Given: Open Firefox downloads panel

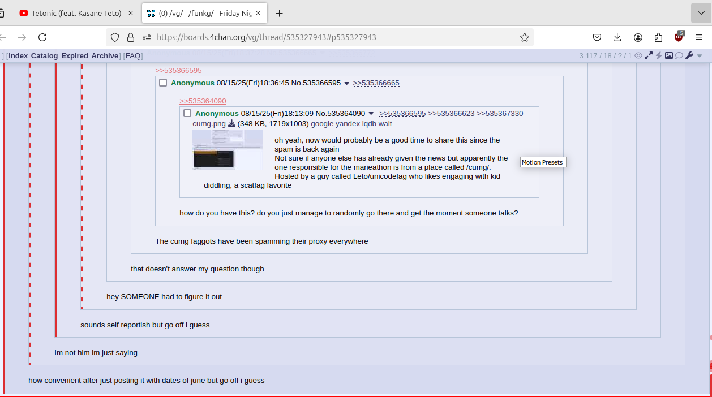Looking at the screenshot, I should (617, 37).
